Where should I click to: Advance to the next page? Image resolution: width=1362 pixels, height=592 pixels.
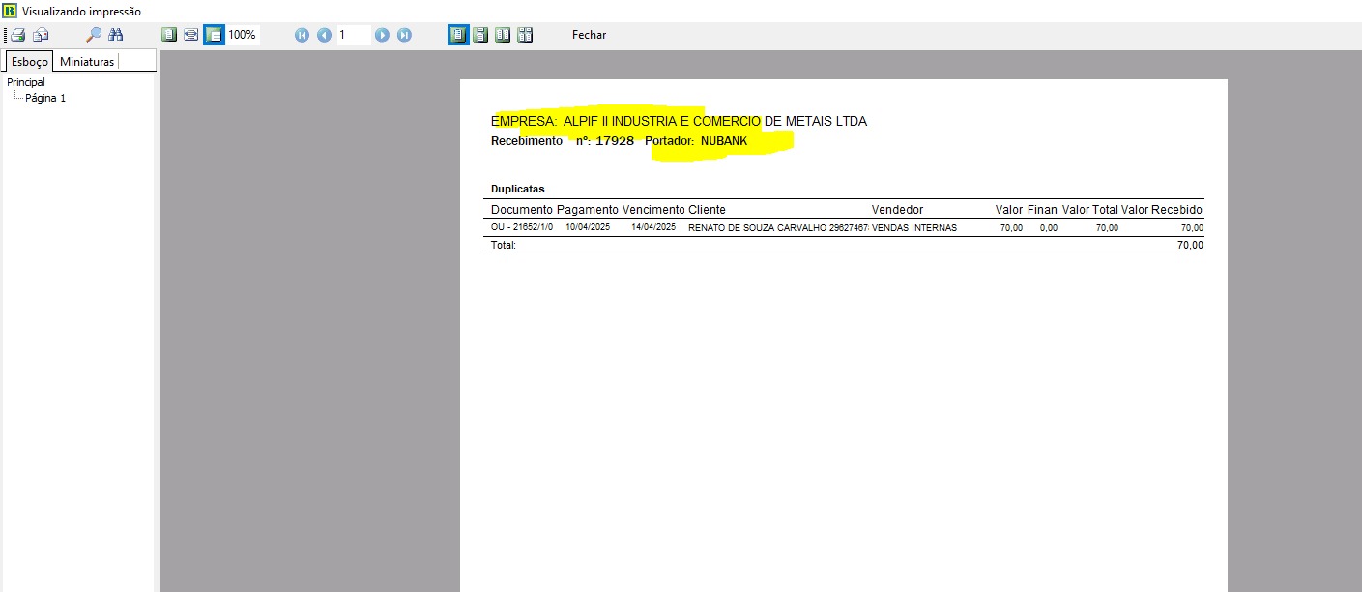(x=382, y=35)
